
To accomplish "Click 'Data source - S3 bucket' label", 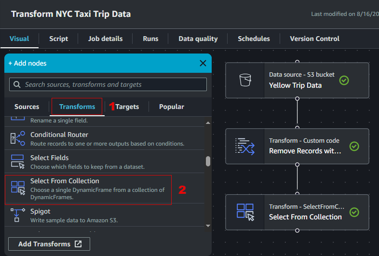I will [x=302, y=75].
